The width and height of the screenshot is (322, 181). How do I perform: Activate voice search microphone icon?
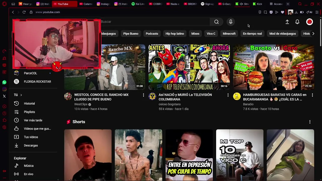231,22
